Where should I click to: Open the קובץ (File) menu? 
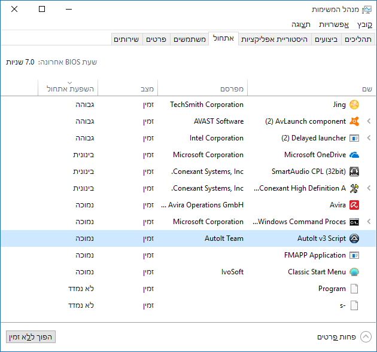click(364, 25)
